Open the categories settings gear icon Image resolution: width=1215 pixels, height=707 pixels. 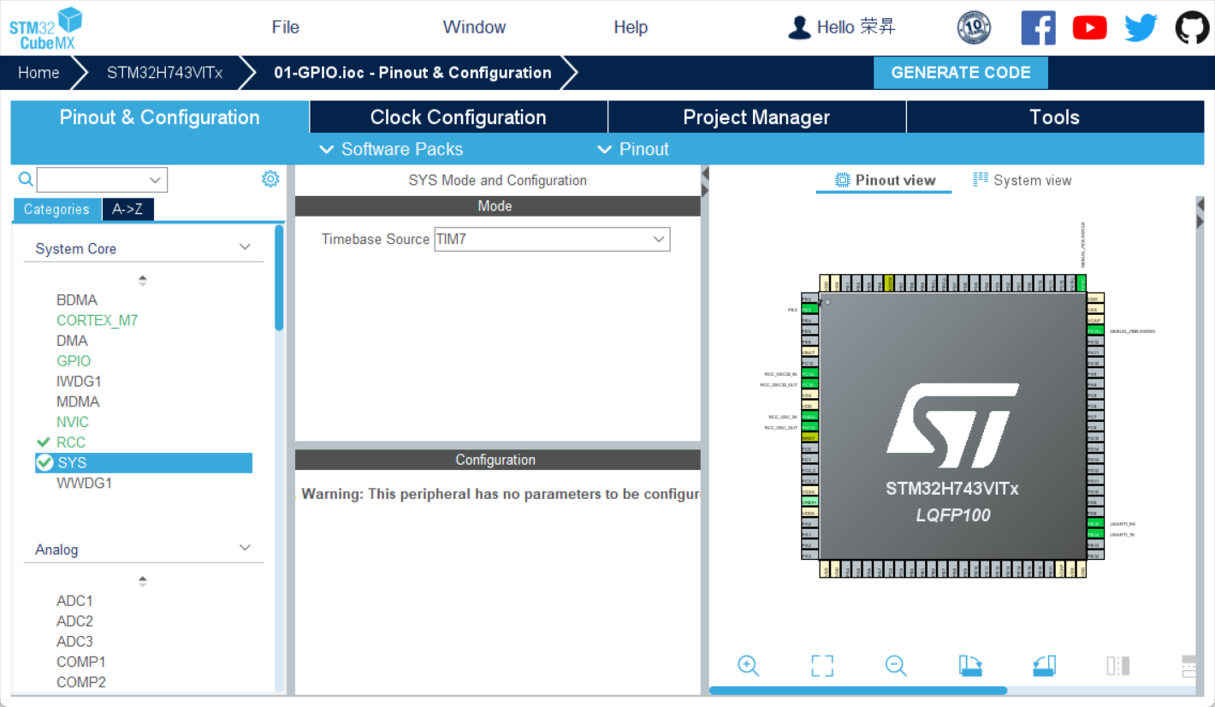pyautogui.click(x=270, y=179)
